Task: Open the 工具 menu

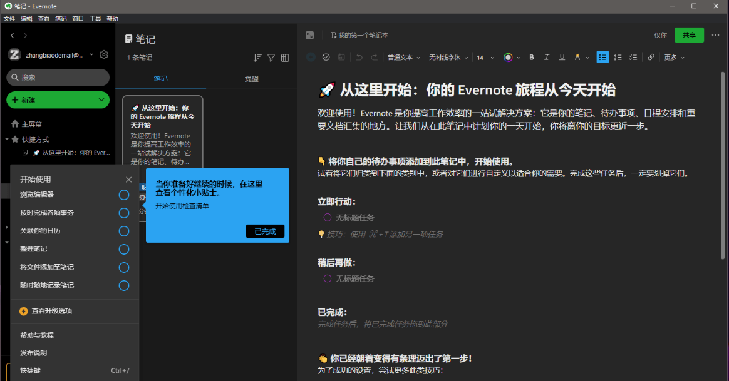Action: (x=95, y=18)
